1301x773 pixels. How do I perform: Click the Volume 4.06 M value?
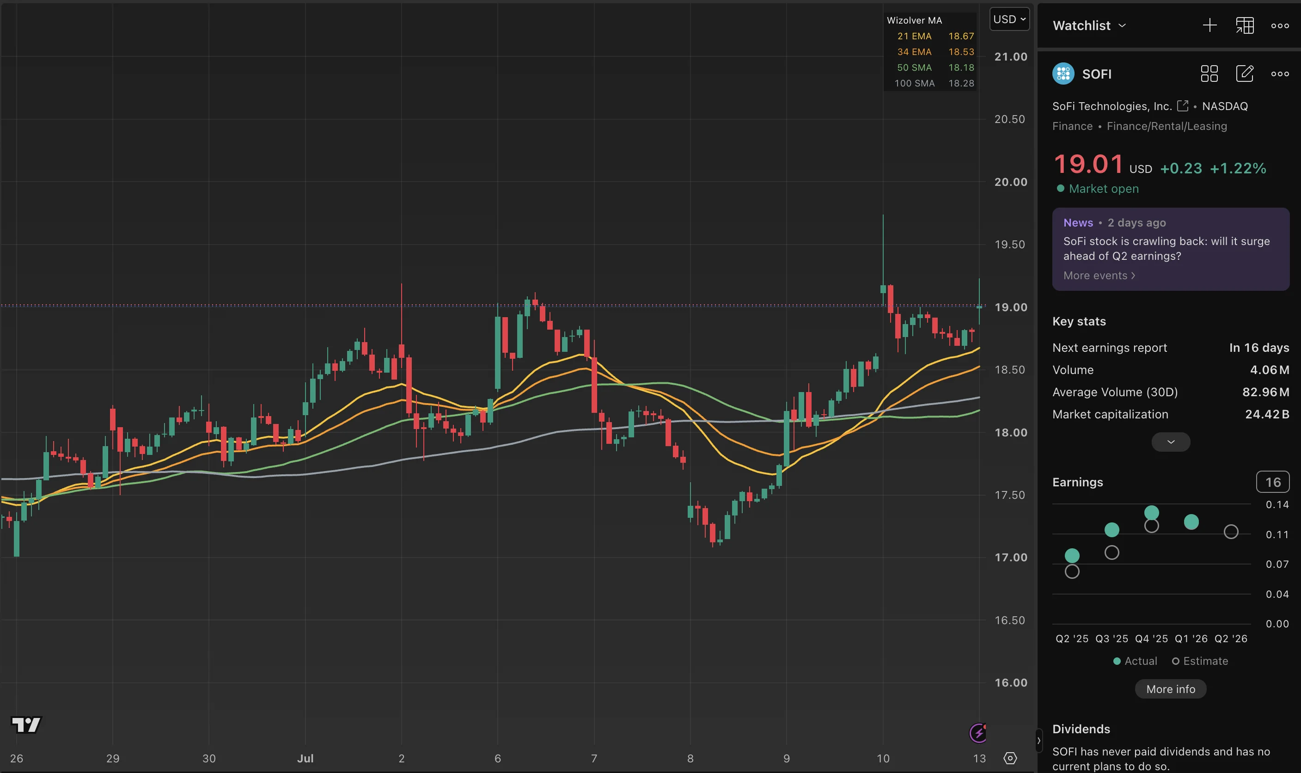coord(1269,370)
